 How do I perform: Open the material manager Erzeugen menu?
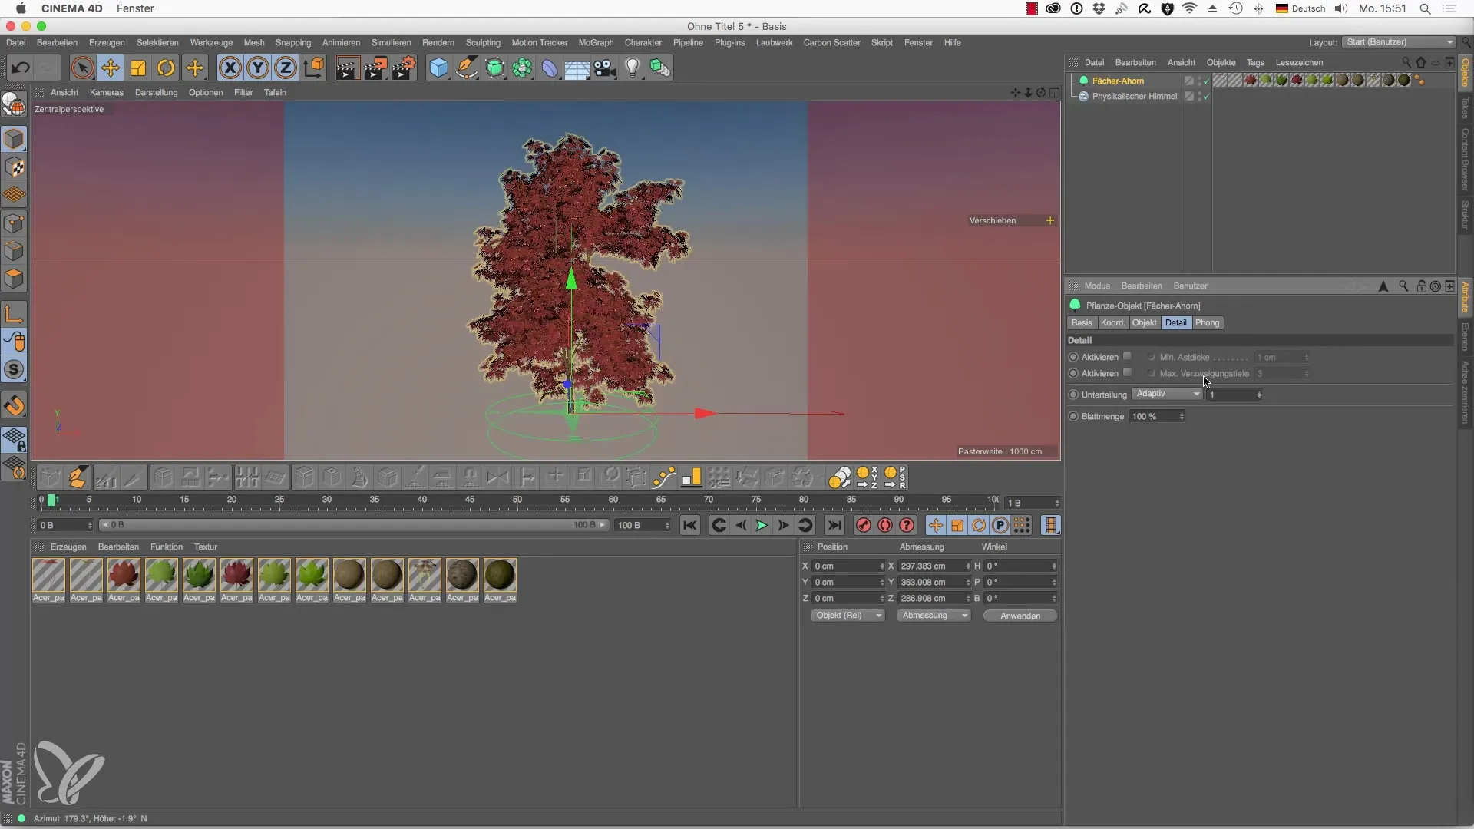(68, 547)
